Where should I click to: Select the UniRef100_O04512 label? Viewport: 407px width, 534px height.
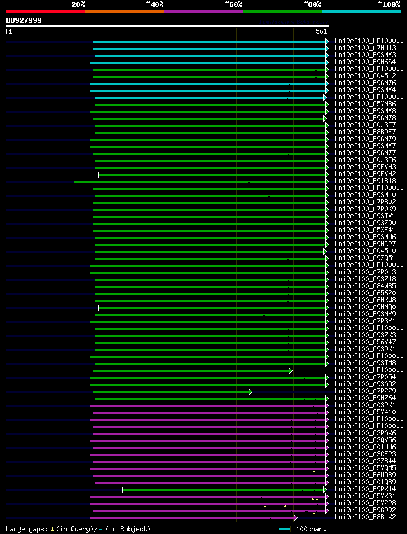click(x=365, y=76)
